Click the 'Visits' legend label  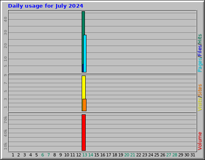pyautogui.click(x=200, y=104)
